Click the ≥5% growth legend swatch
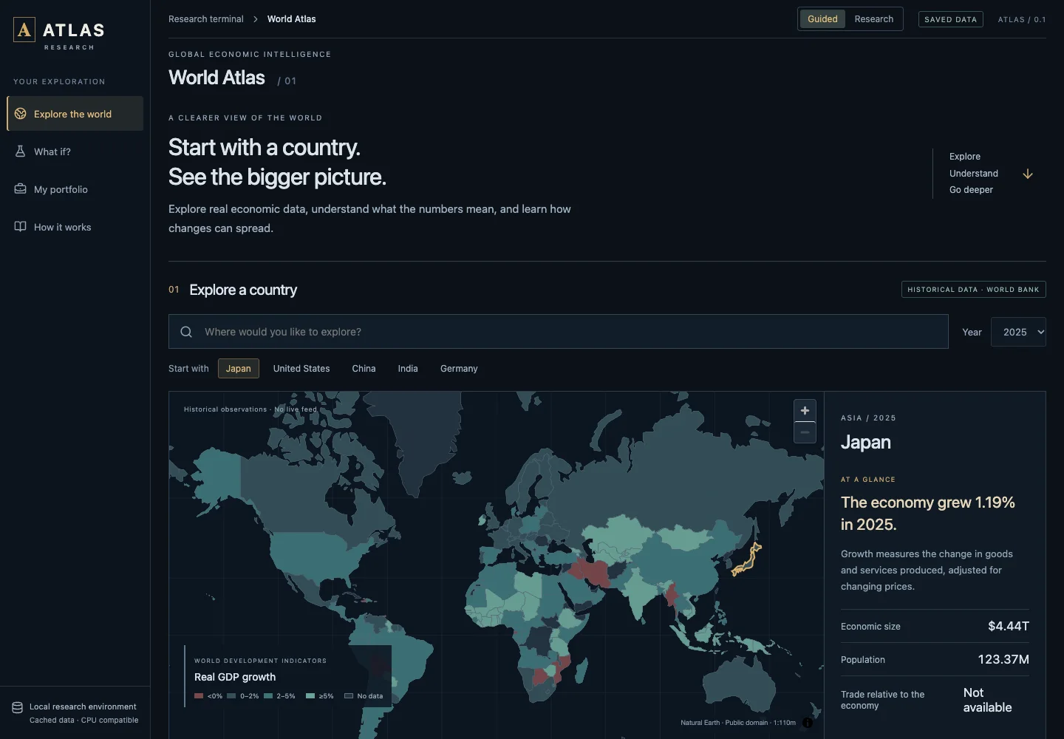 (x=310, y=696)
